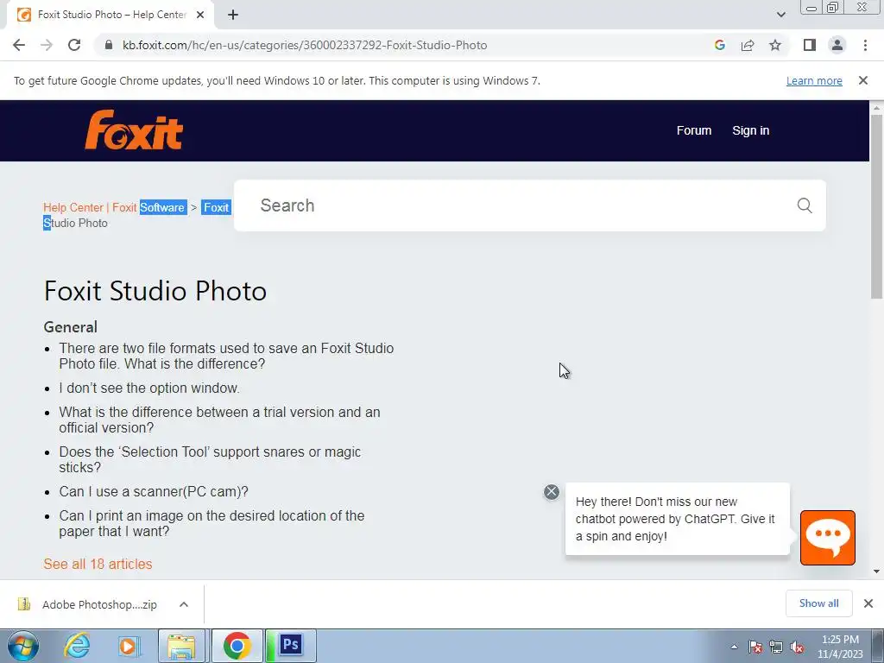Click the Foxit logo

(134, 129)
